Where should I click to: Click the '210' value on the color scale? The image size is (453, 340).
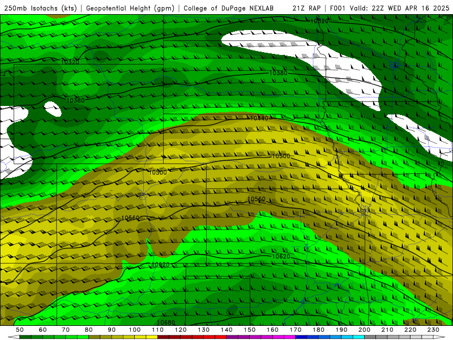387,330
